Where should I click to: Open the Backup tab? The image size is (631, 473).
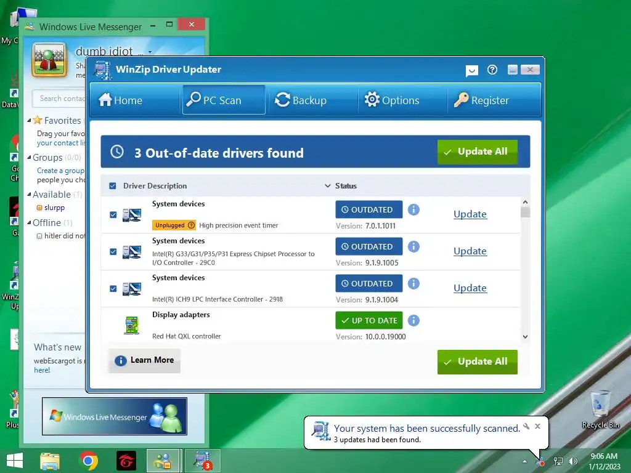312,100
